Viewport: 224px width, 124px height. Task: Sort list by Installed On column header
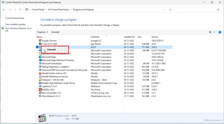[129, 37]
